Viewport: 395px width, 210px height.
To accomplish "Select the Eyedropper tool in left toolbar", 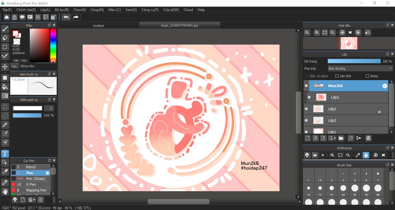I will [x=5, y=183].
